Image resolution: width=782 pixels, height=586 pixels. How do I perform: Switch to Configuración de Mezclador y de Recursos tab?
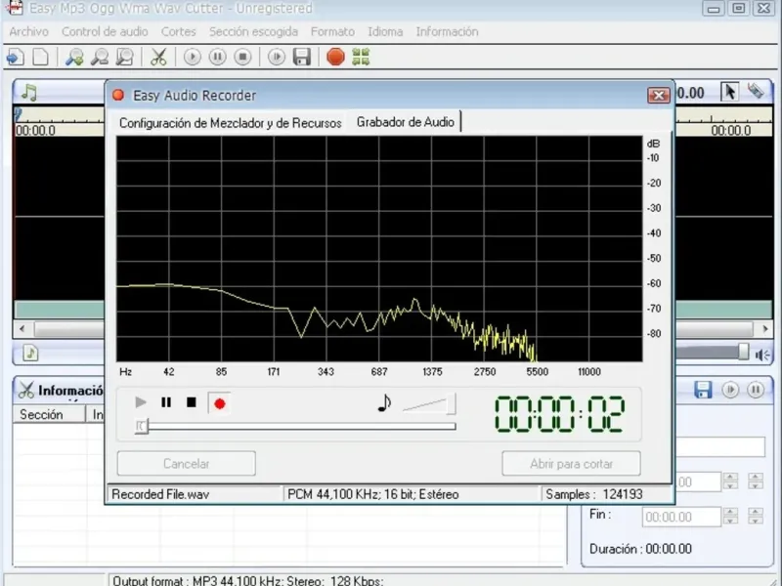pyautogui.click(x=230, y=123)
